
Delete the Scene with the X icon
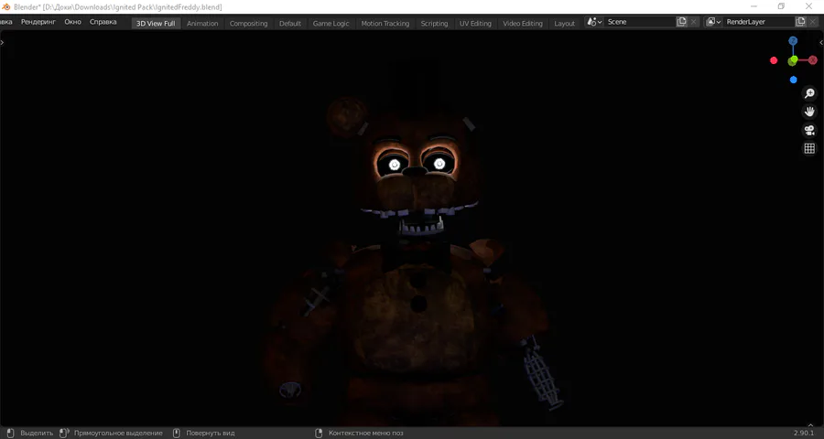[694, 22]
